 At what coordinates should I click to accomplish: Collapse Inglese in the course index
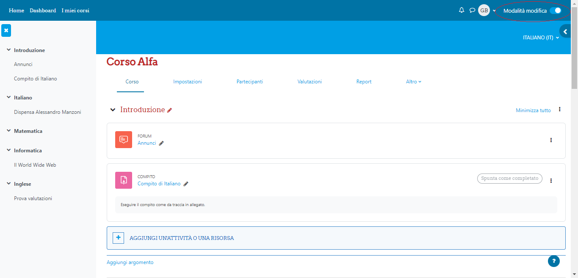pyautogui.click(x=8, y=184)
